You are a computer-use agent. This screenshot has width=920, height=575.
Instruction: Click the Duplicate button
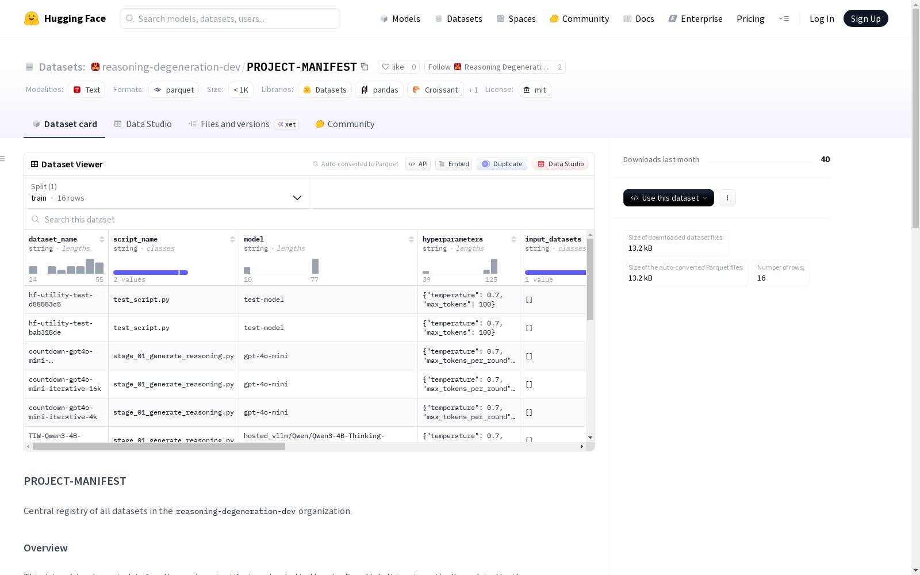coord(502,164)
